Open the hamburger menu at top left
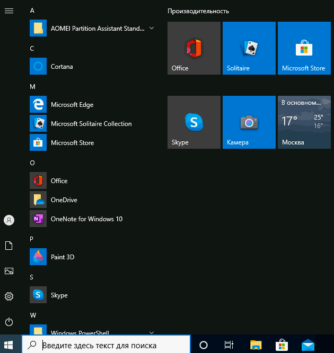The width and height of the screenshot is (334, 353). [x=9, y=11]
